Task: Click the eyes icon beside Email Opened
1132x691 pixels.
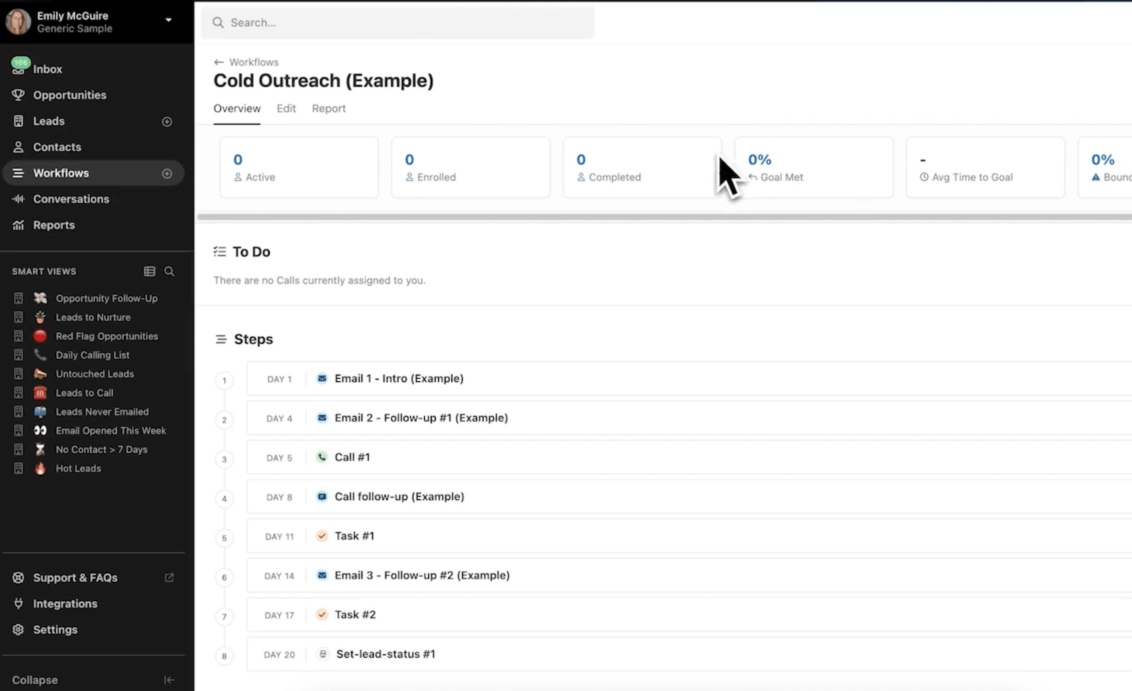Action: [41, 431]
